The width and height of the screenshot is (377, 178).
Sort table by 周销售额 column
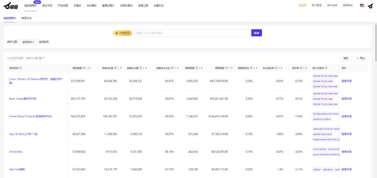point(229,68)
